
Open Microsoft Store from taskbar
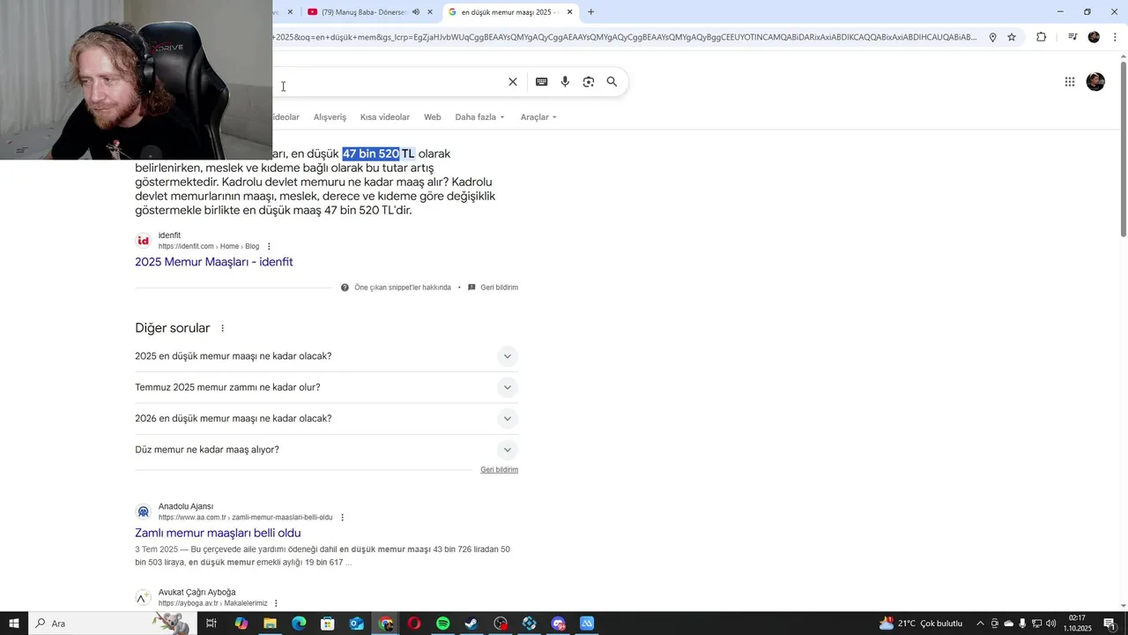point(328,624)
